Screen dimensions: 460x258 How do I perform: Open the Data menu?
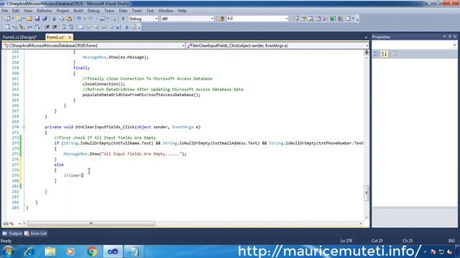click(x=123, y=11)
